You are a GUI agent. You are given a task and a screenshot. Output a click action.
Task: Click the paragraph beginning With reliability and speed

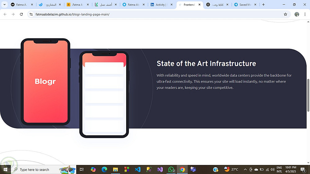(224, 81)
